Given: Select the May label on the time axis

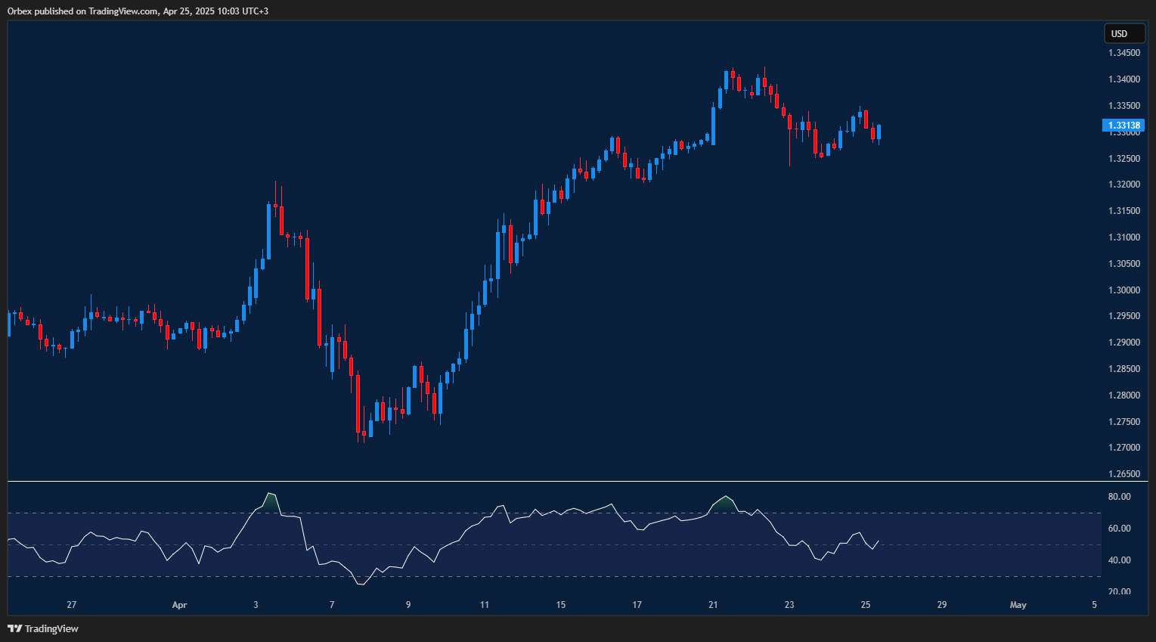Looking at the screenshot, I should pyautogui.click(x=1018, y=605).
